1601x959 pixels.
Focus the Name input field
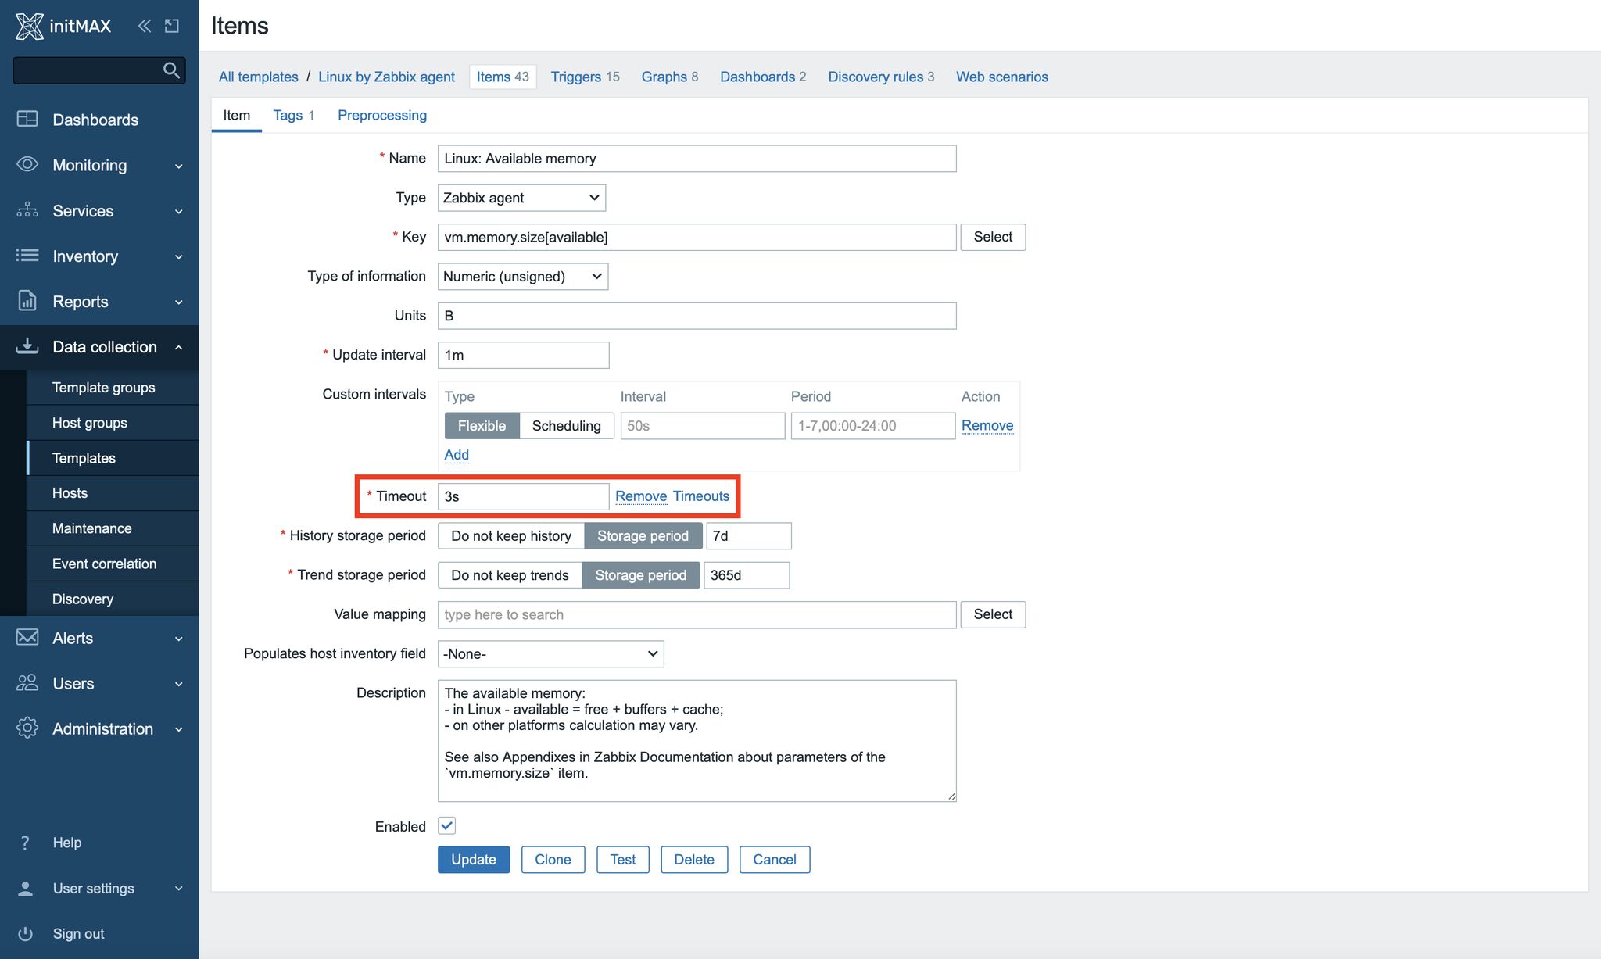coord(697,159)
